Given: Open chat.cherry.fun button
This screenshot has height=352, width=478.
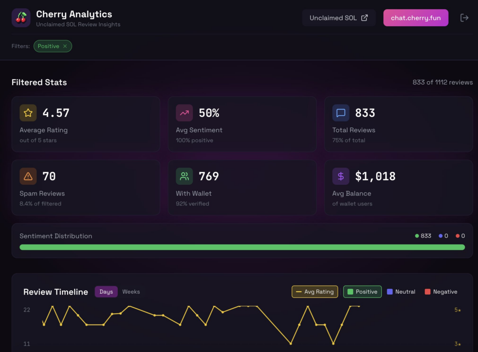Looking at the screenshot, I should pos(415,18).
